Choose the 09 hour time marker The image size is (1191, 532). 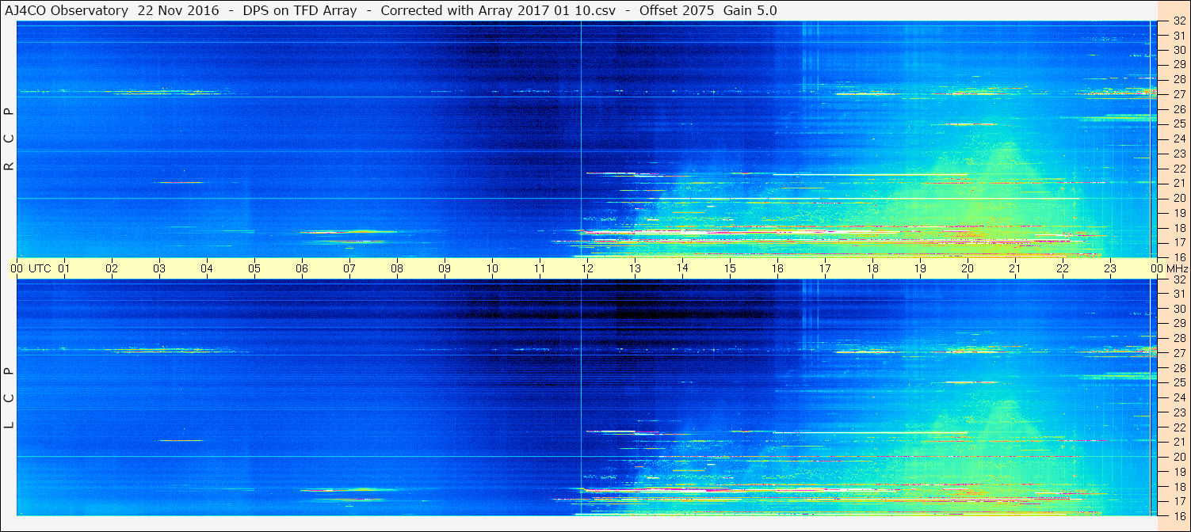[445, 268]
